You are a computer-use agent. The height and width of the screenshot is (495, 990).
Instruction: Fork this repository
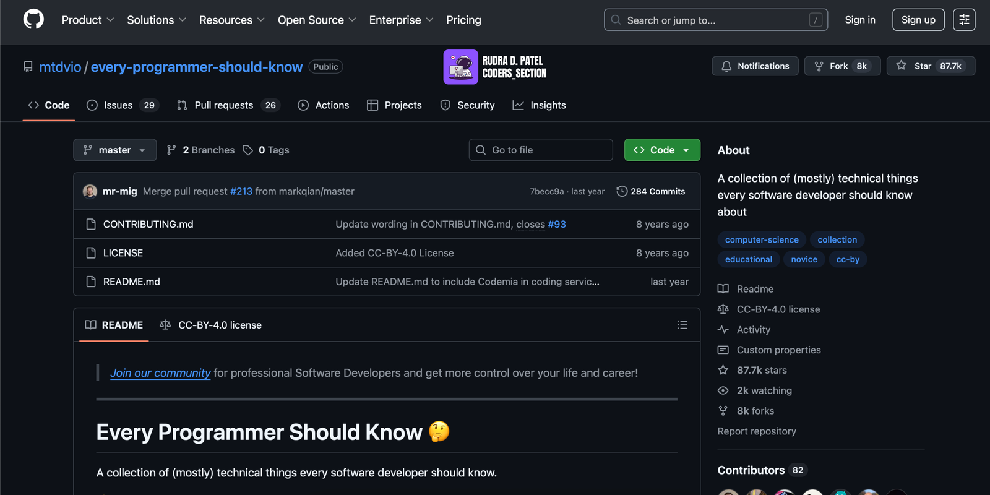click(x=841, y=66)
